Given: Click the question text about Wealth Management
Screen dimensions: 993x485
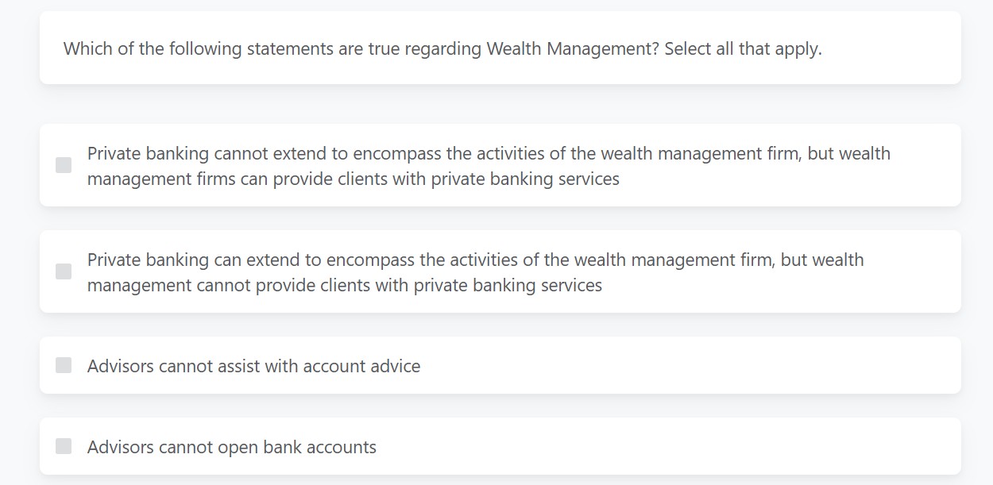Looking at the screenshot, I should 442,48.
